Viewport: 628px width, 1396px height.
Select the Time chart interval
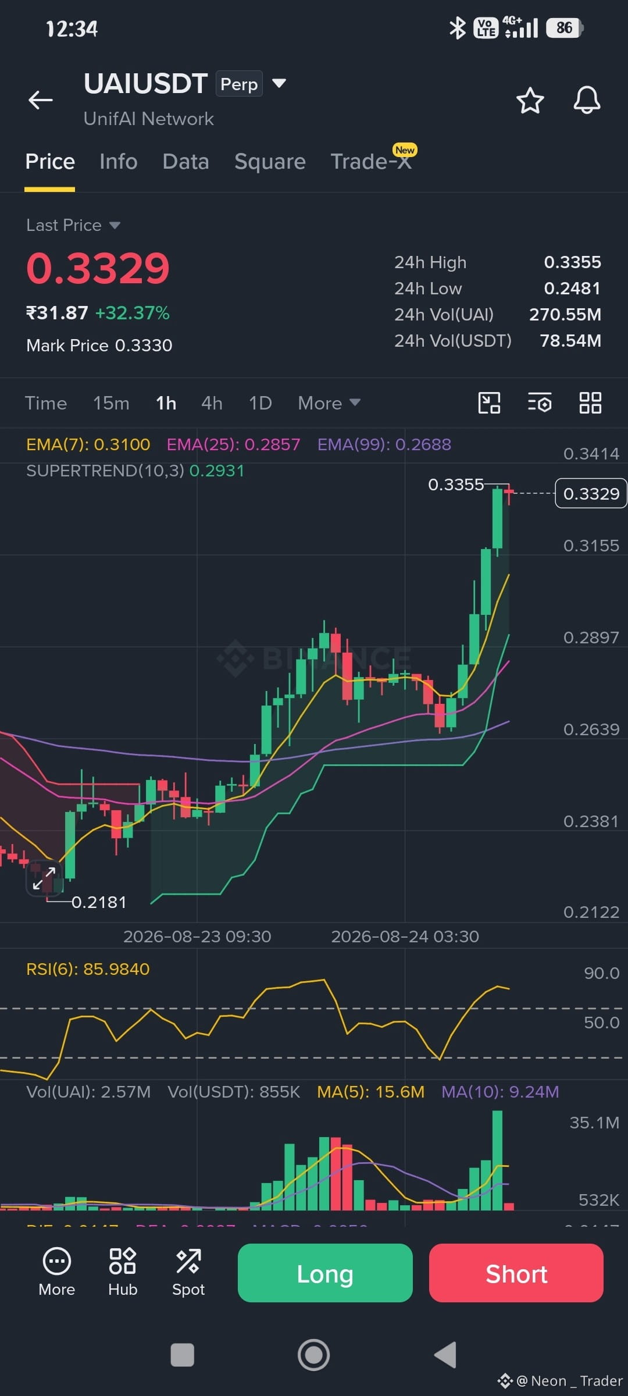[x=46, y=403]
